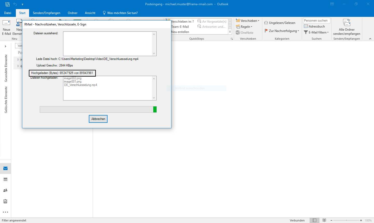This screenshot has width=374, height=223.
Task: Click the An Vorgesetzte(n) quick step
Action: pos(212,22)
